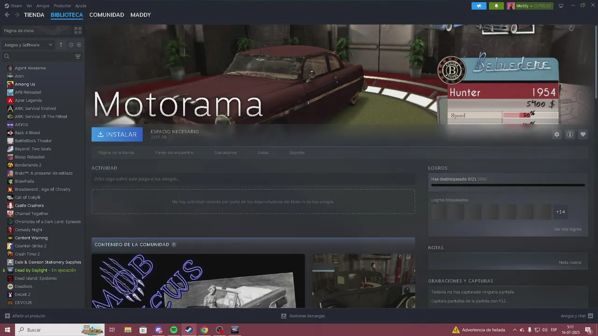598x336 pixels.
Task: Open community content help question mark
Action: [174, 245]
